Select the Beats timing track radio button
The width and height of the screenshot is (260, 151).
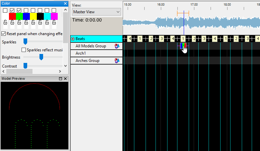pyautogui.click(x=73, y=39)
